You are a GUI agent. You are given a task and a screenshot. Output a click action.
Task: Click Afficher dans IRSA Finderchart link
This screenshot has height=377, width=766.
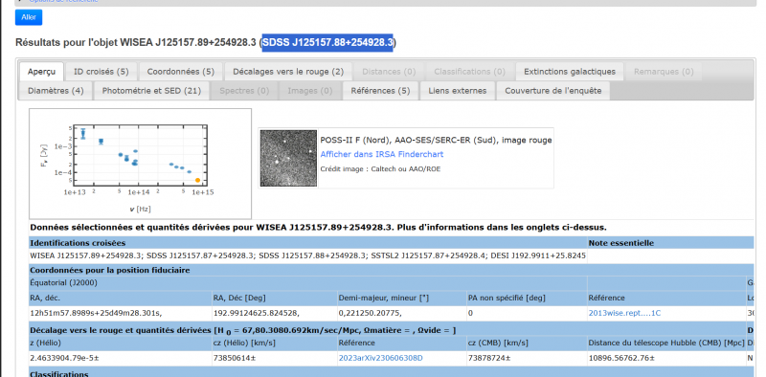[382, 154]
